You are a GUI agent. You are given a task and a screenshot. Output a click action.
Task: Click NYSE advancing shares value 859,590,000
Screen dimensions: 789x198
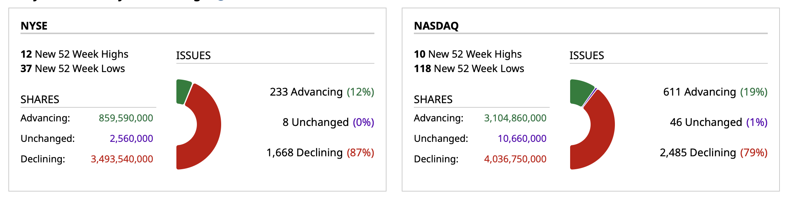tap(126, 118)
